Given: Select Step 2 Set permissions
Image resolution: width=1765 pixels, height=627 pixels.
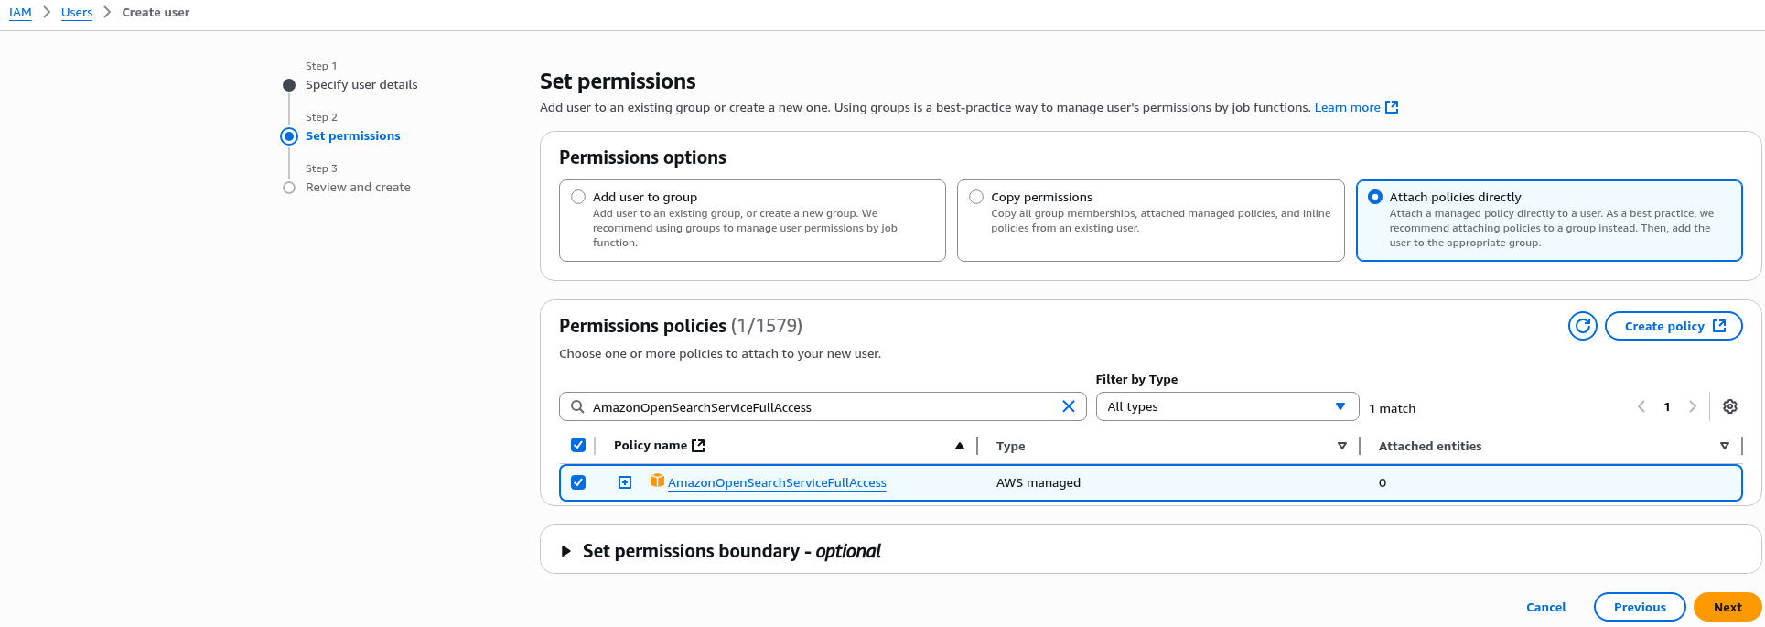Looking at the screenshot, I should (352, 136).
